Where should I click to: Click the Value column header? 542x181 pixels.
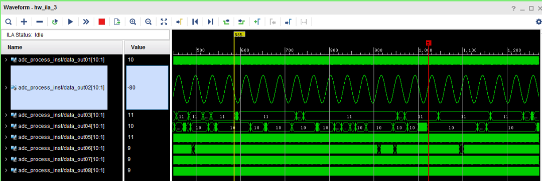147,47
